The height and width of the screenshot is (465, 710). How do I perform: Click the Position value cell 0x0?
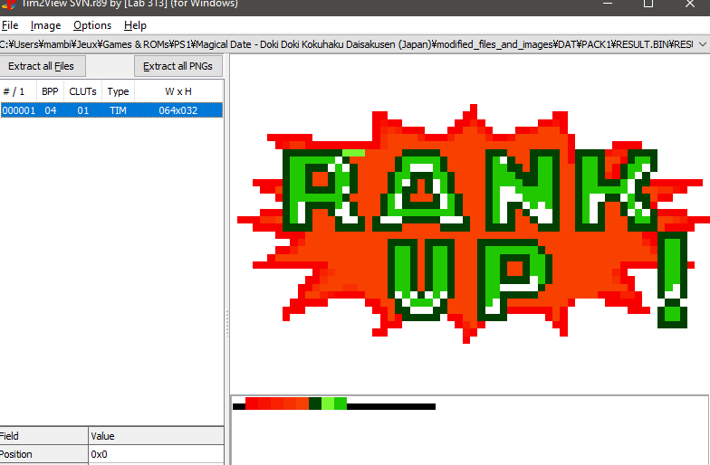(x=156, y=454)
